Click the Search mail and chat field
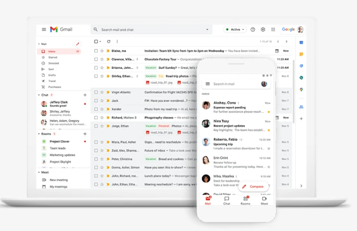Screen dimensions: 357x231 coord(151,30)
